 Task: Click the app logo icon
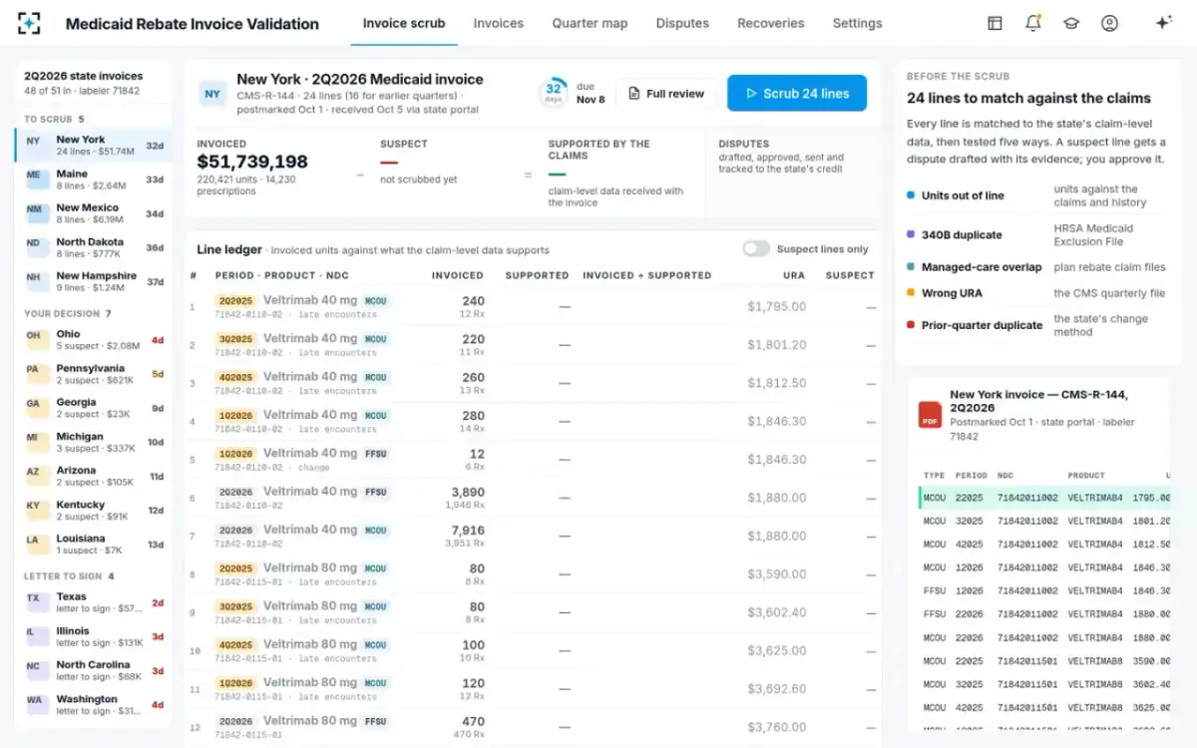click(29, 23)
